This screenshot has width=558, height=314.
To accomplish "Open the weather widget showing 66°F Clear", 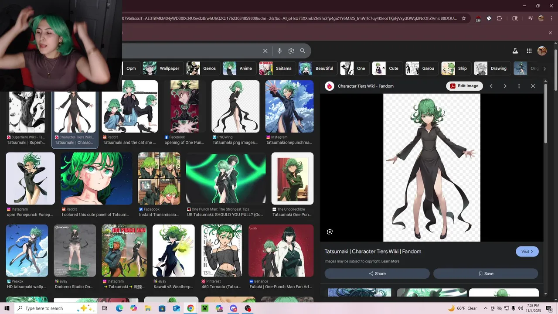I will [x=463, y=308].
